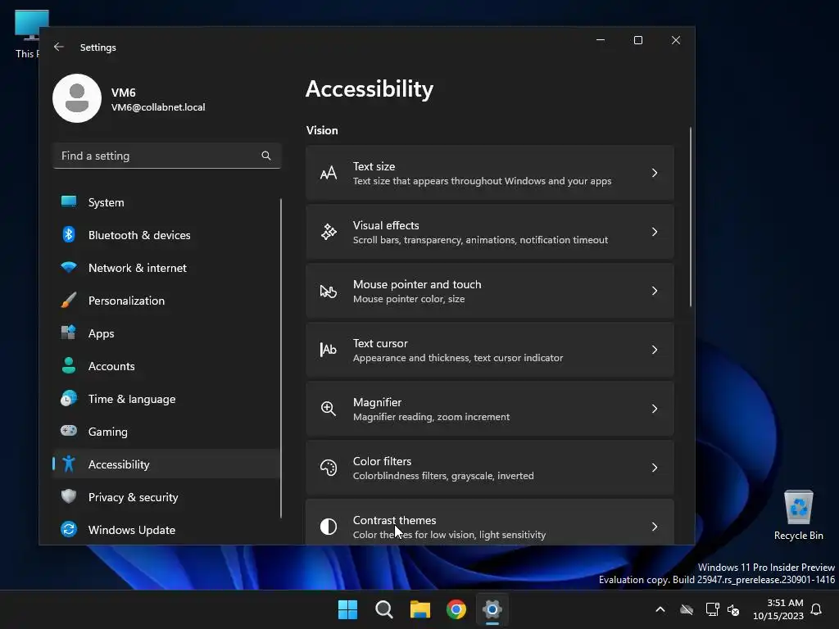Click the Privacy & security shield icon
The image size is (839, 629).
point(69,496)
